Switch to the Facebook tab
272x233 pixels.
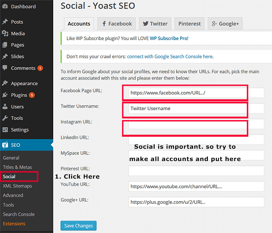117,24
